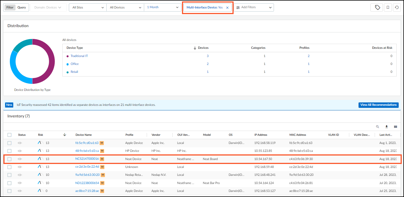Check the box for ae:8b:e7:15:28:ae row

[x=10, y=191]
